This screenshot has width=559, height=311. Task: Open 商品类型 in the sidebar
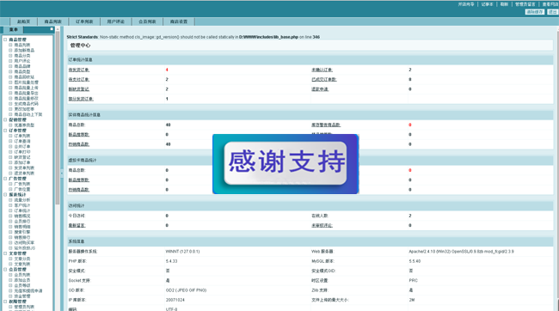pos(22,71)
